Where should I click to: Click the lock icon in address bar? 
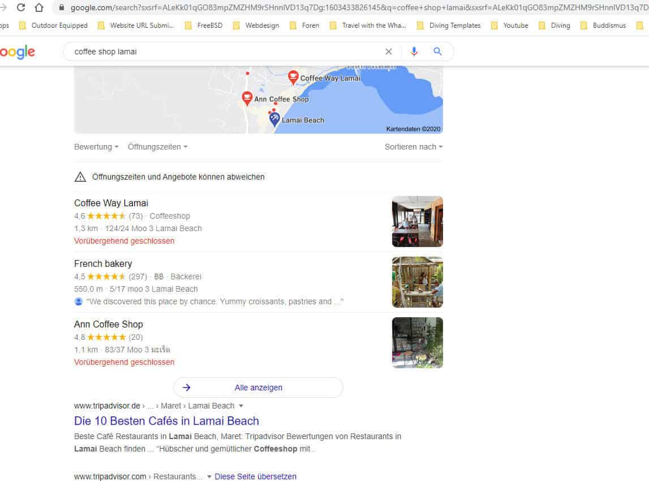point(62,7)
